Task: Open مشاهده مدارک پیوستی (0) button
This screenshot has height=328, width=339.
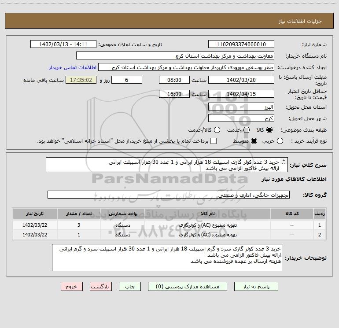Action: pyautogui.click(x=187, y=287)
